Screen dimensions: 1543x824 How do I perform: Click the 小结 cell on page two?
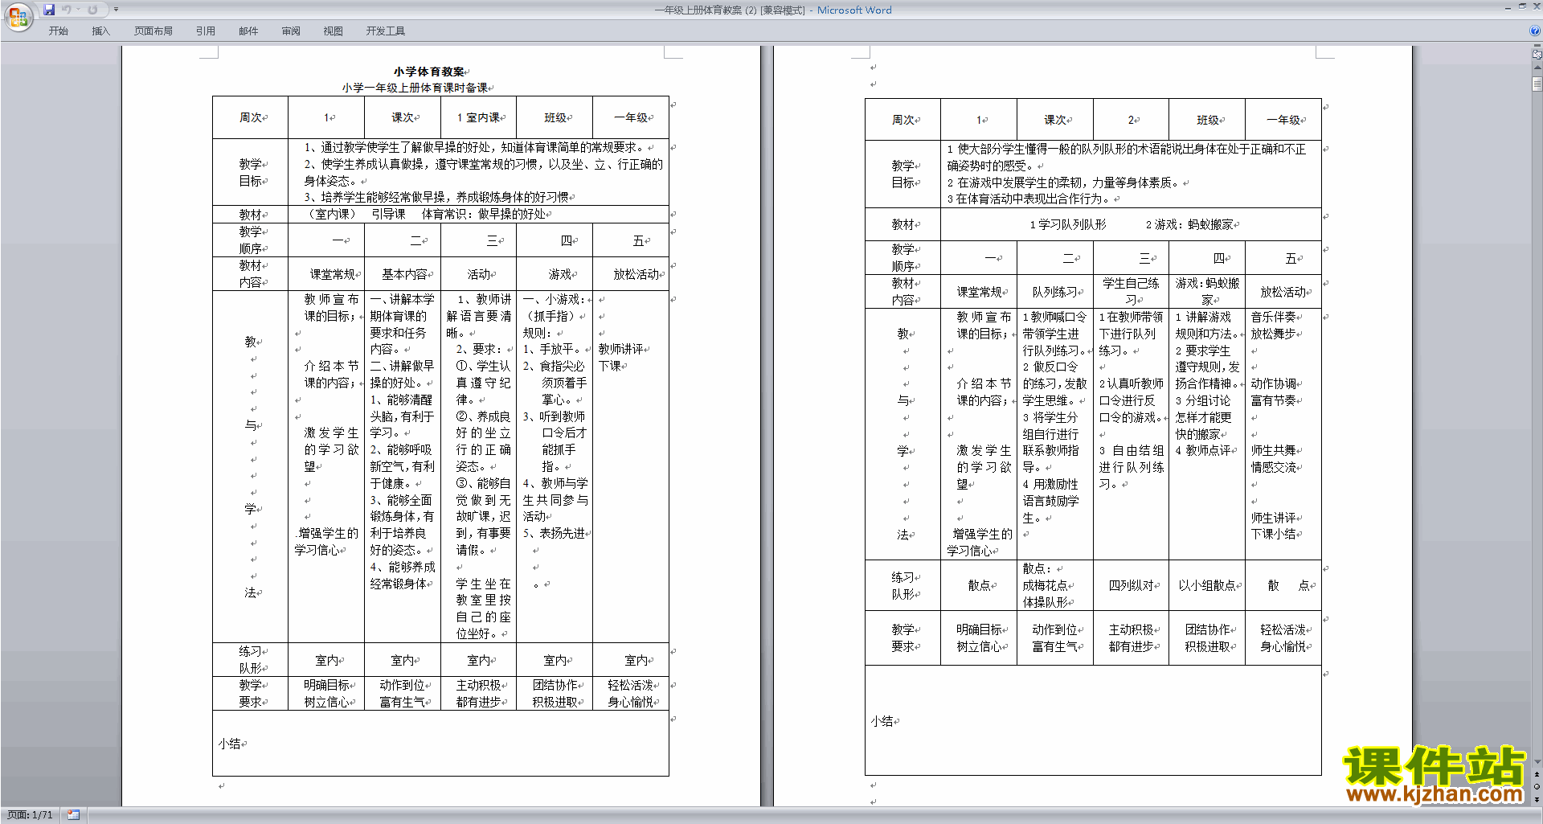(x=1093, y=721)
